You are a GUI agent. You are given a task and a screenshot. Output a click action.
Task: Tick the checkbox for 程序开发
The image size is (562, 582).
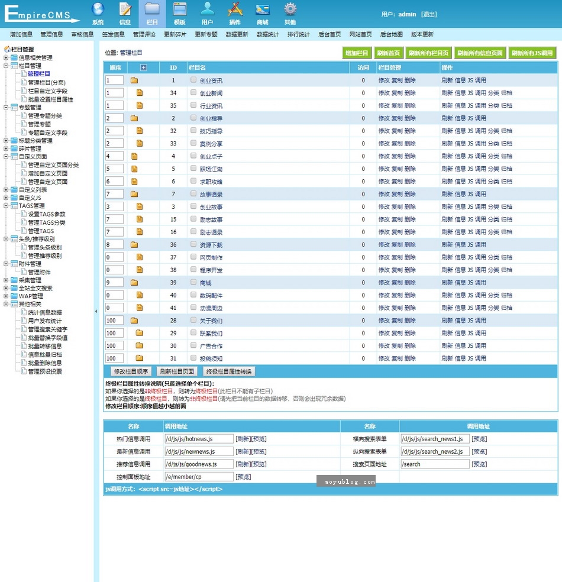click(x=193, y=270)
